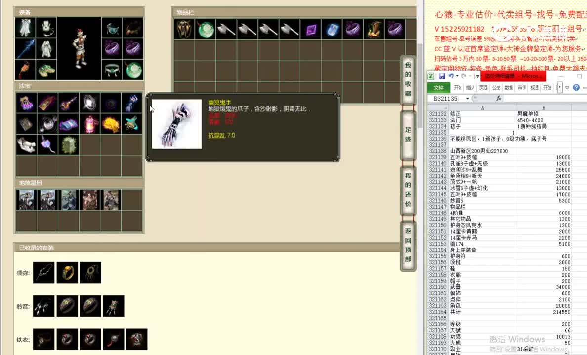The width and height of the screenshot is (587, 355).
Task: Open the Quick Access Toolbar customize arrow
Action: tap(477, 75)
